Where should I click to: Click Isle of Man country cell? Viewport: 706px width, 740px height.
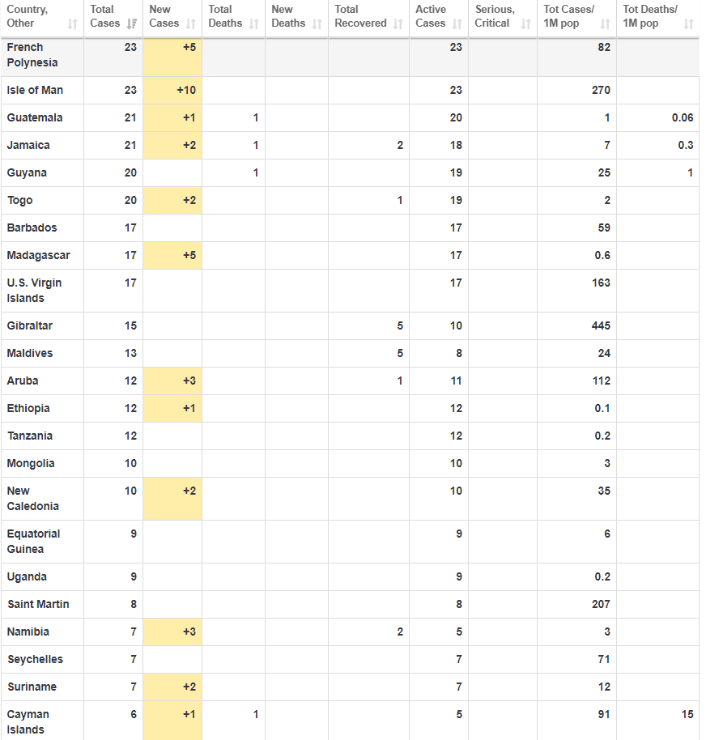click(35, 90)
